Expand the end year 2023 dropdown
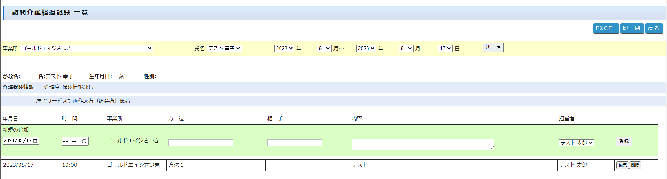Screen dimensions: 667x179 (x=366, y=49)
